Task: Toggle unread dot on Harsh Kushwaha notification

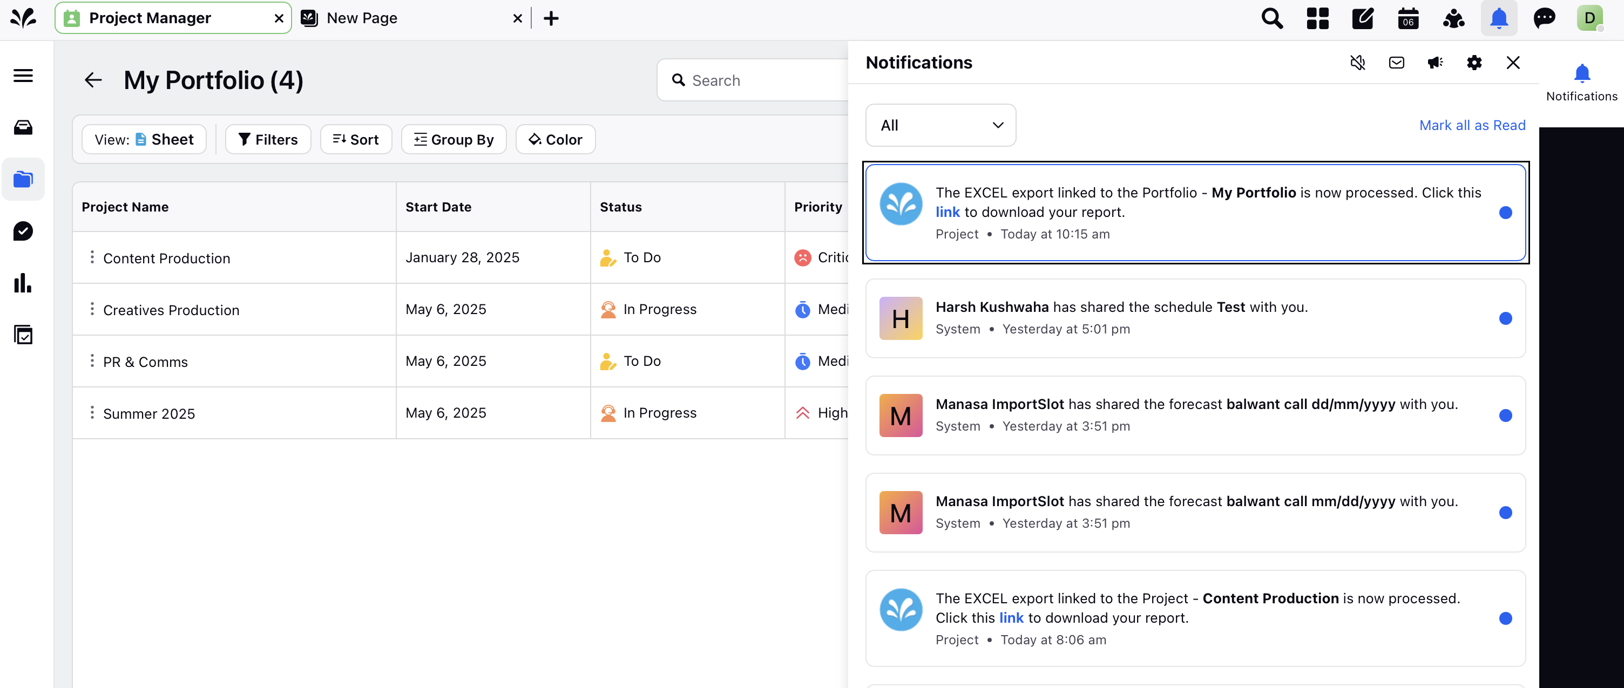Action: tap(1505, 318)
